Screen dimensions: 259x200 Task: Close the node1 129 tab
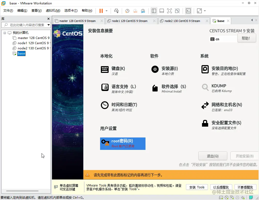pos(154,21)
